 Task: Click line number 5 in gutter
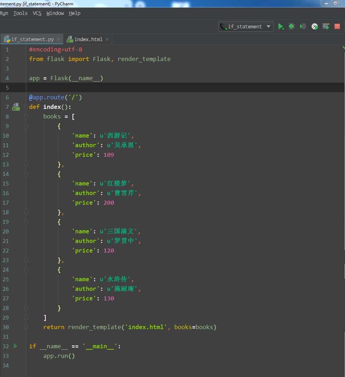point(7,88)
